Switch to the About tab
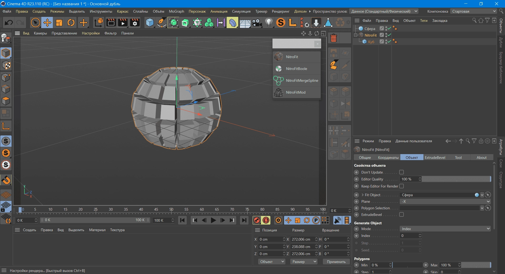 (x=482, y=158)
